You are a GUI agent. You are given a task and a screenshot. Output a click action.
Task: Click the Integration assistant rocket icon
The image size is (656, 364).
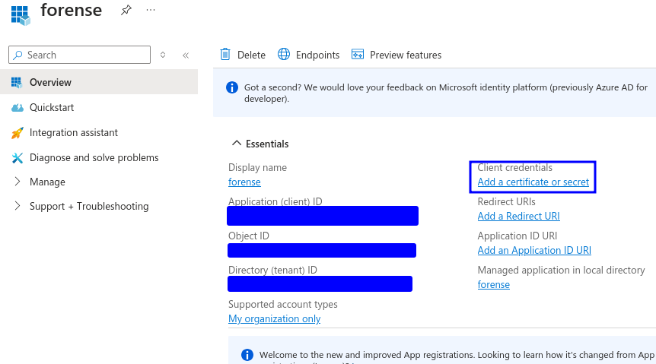pyautogui.click(x=18, y=133)
